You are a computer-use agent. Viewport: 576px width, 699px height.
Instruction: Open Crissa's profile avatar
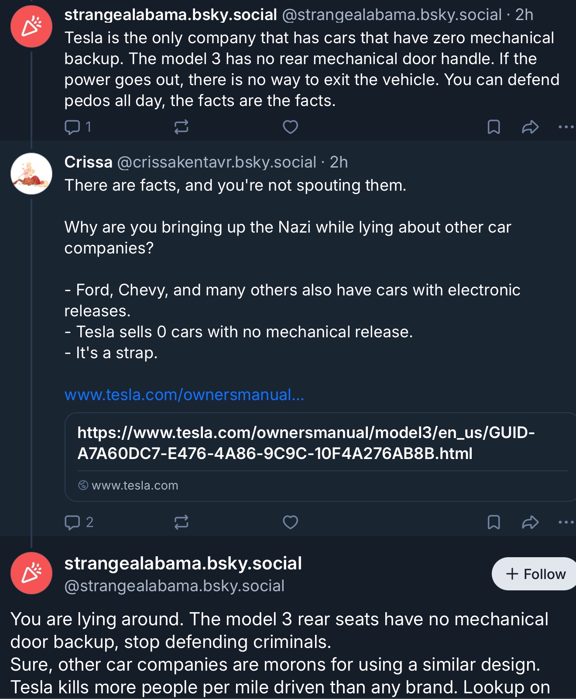tap(31, 174)
